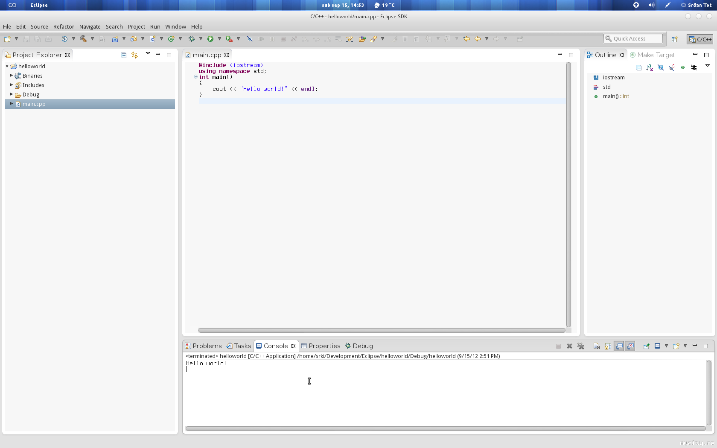Click Open Perspective icon
This screenshot has height=448, width=717.
674,39
